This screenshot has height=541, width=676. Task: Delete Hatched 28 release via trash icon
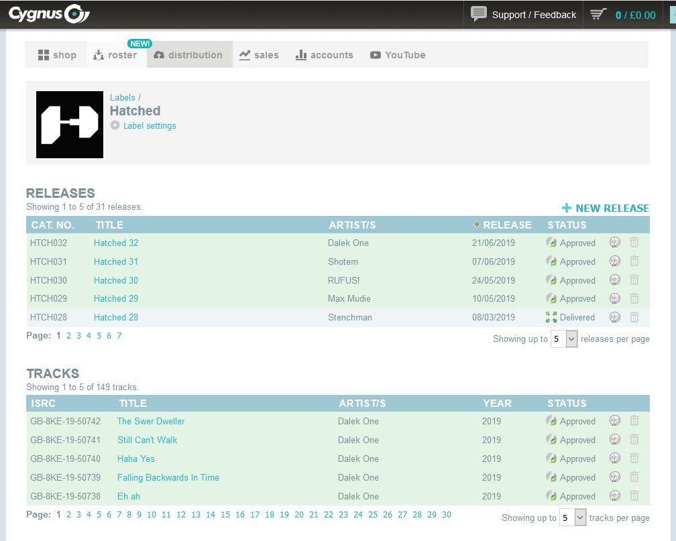click(x=634, y=317)
